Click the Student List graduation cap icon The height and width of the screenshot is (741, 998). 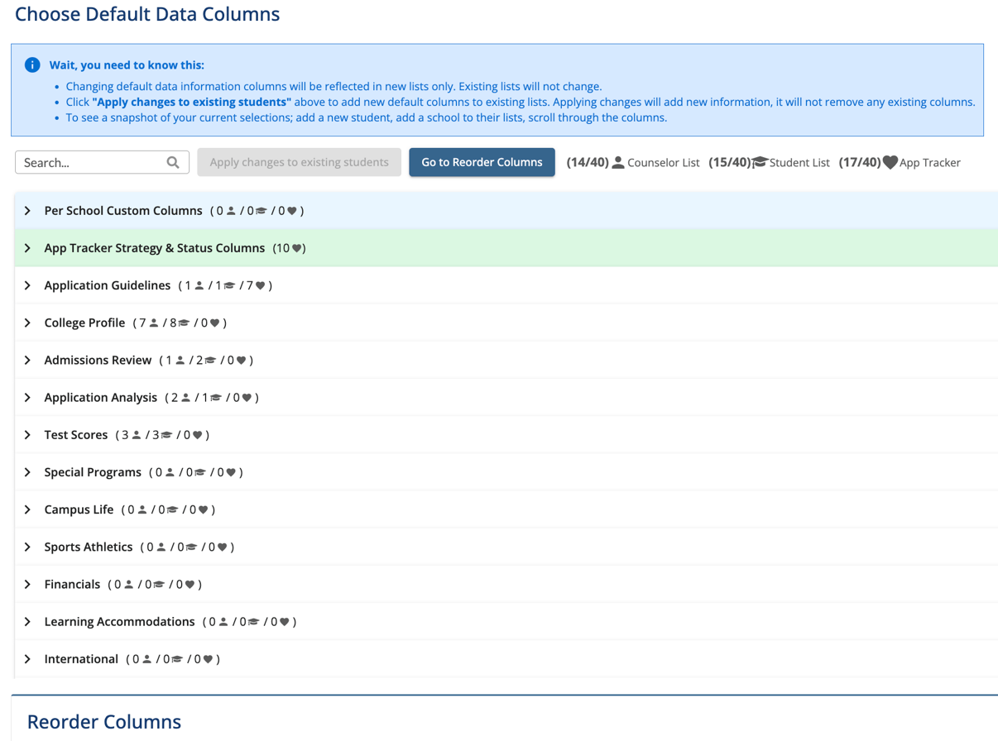coord(760,162)
